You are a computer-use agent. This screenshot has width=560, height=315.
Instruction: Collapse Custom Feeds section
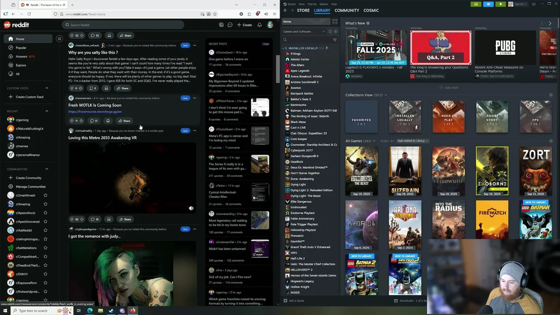pos(47,88)
